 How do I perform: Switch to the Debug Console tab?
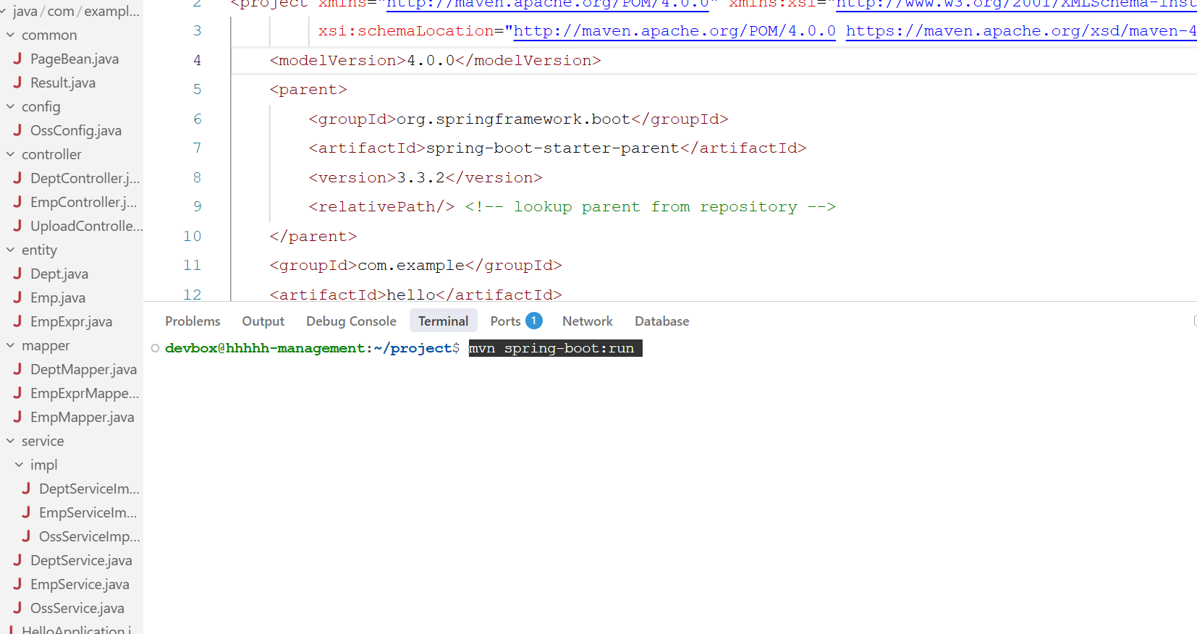click(351, 321)
